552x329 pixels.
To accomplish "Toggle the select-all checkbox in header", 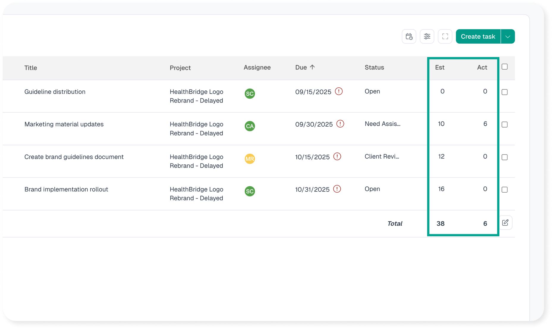I will [x=504, y=67].
